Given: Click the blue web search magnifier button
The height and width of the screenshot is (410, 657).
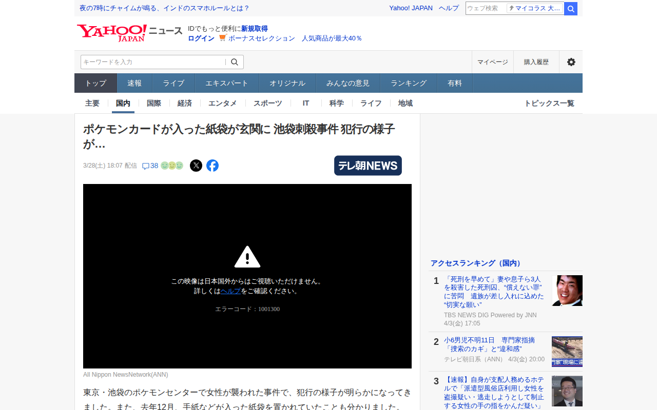Looking at the screenshot, I should (571, 9).
